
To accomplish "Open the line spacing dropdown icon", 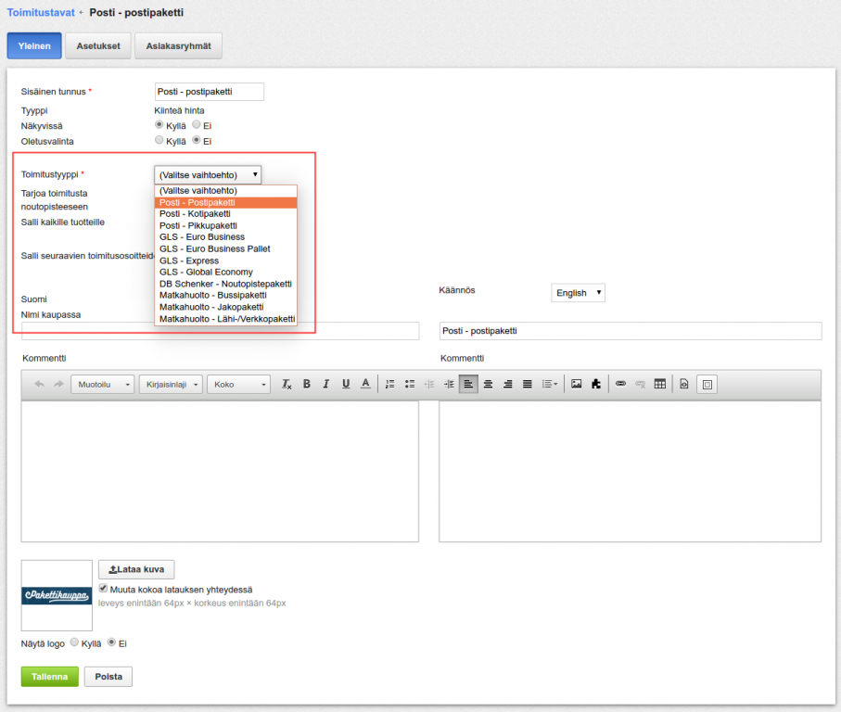I will point(549,384).
